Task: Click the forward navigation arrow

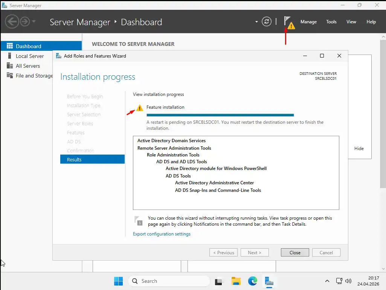Action: 24,22
